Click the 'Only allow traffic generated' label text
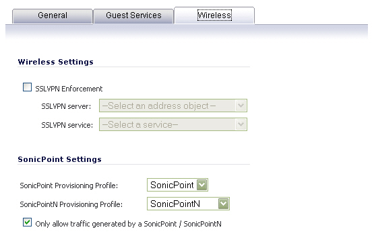This screenshot has width=374, height=248. coord(128,224)
